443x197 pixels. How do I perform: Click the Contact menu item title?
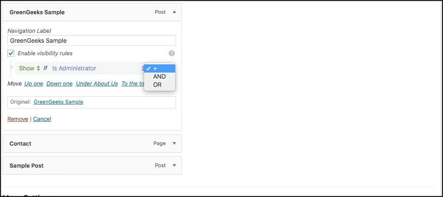20,143
